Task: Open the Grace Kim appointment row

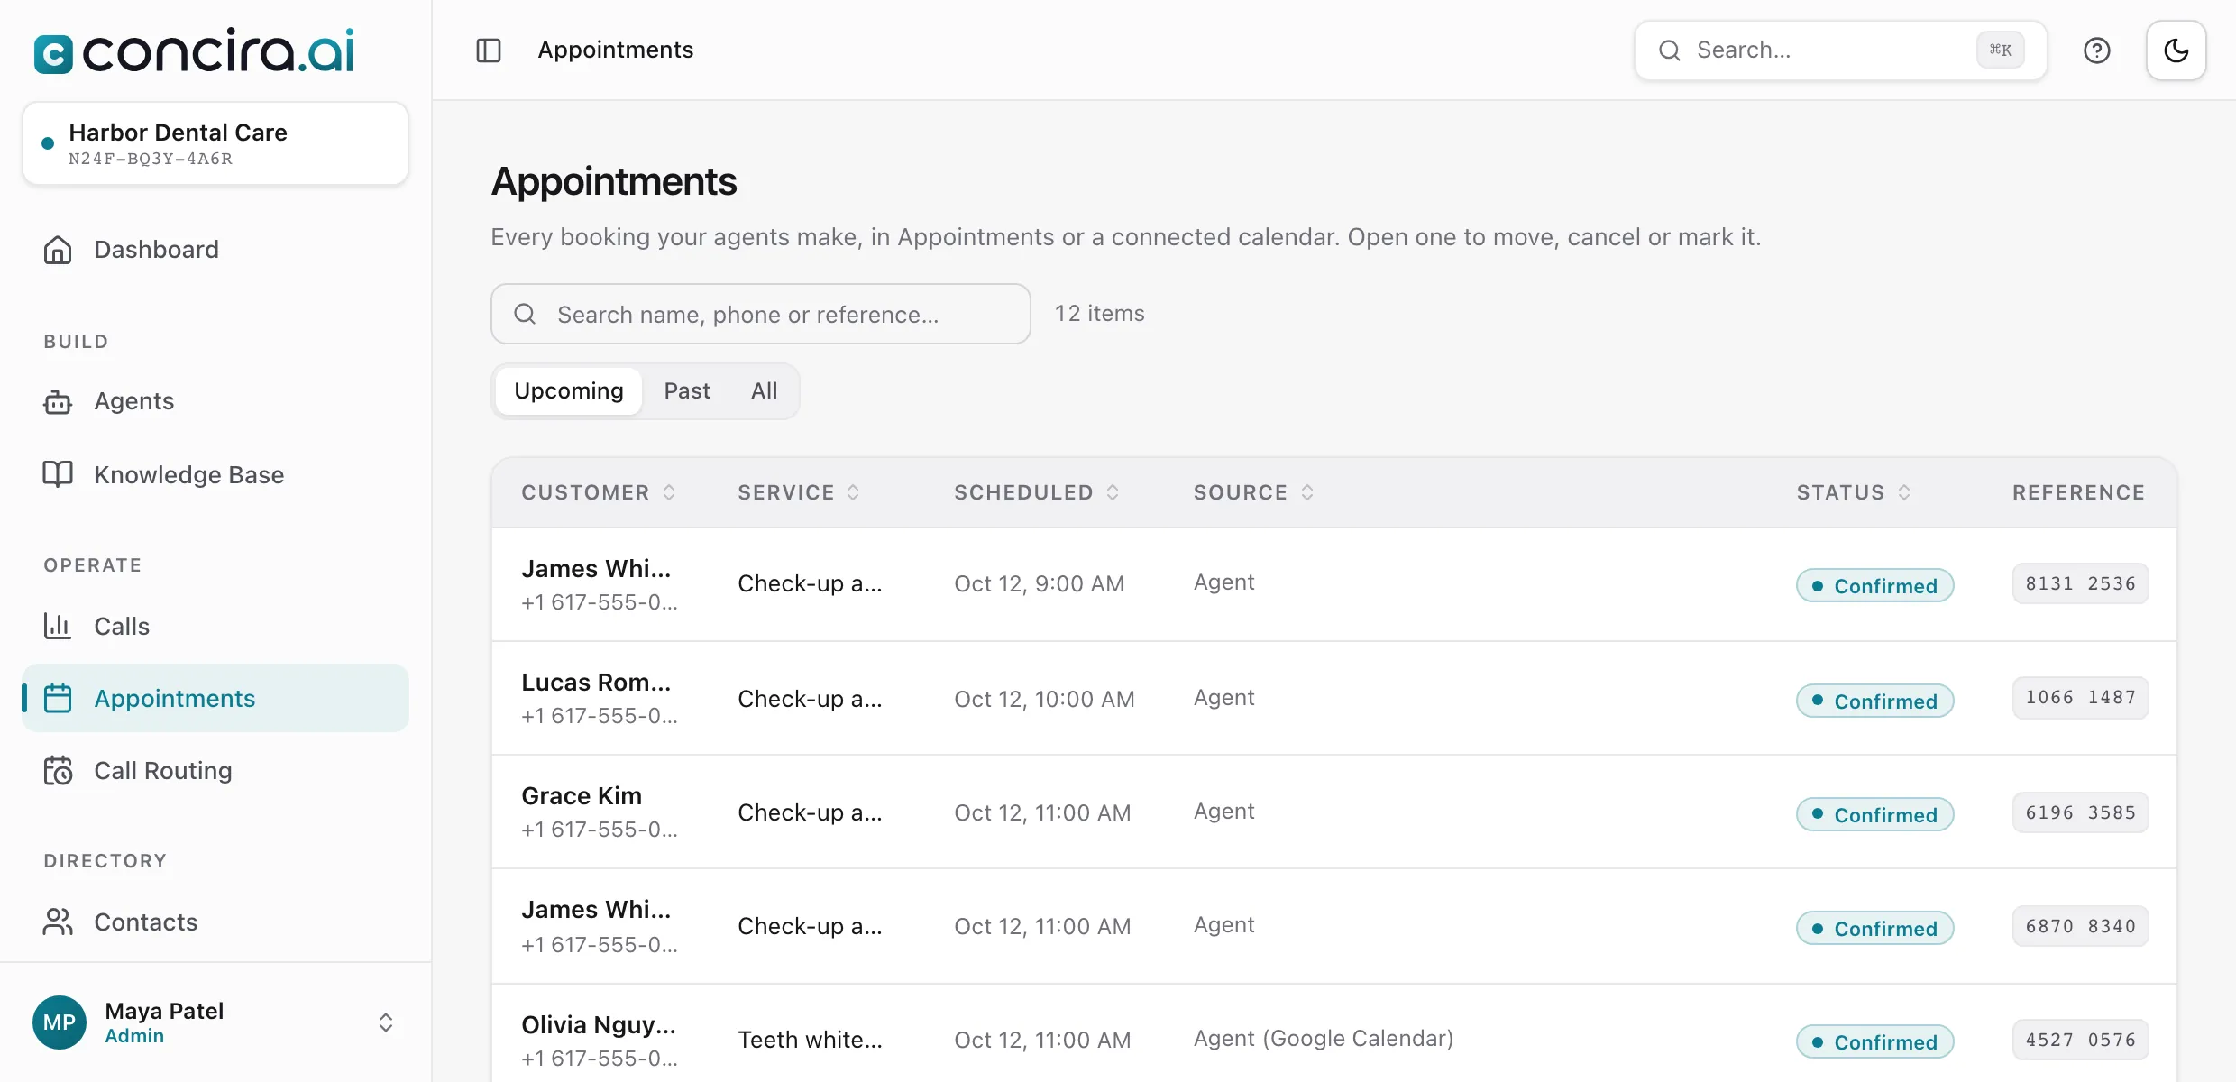Action: click(1334, 811)
